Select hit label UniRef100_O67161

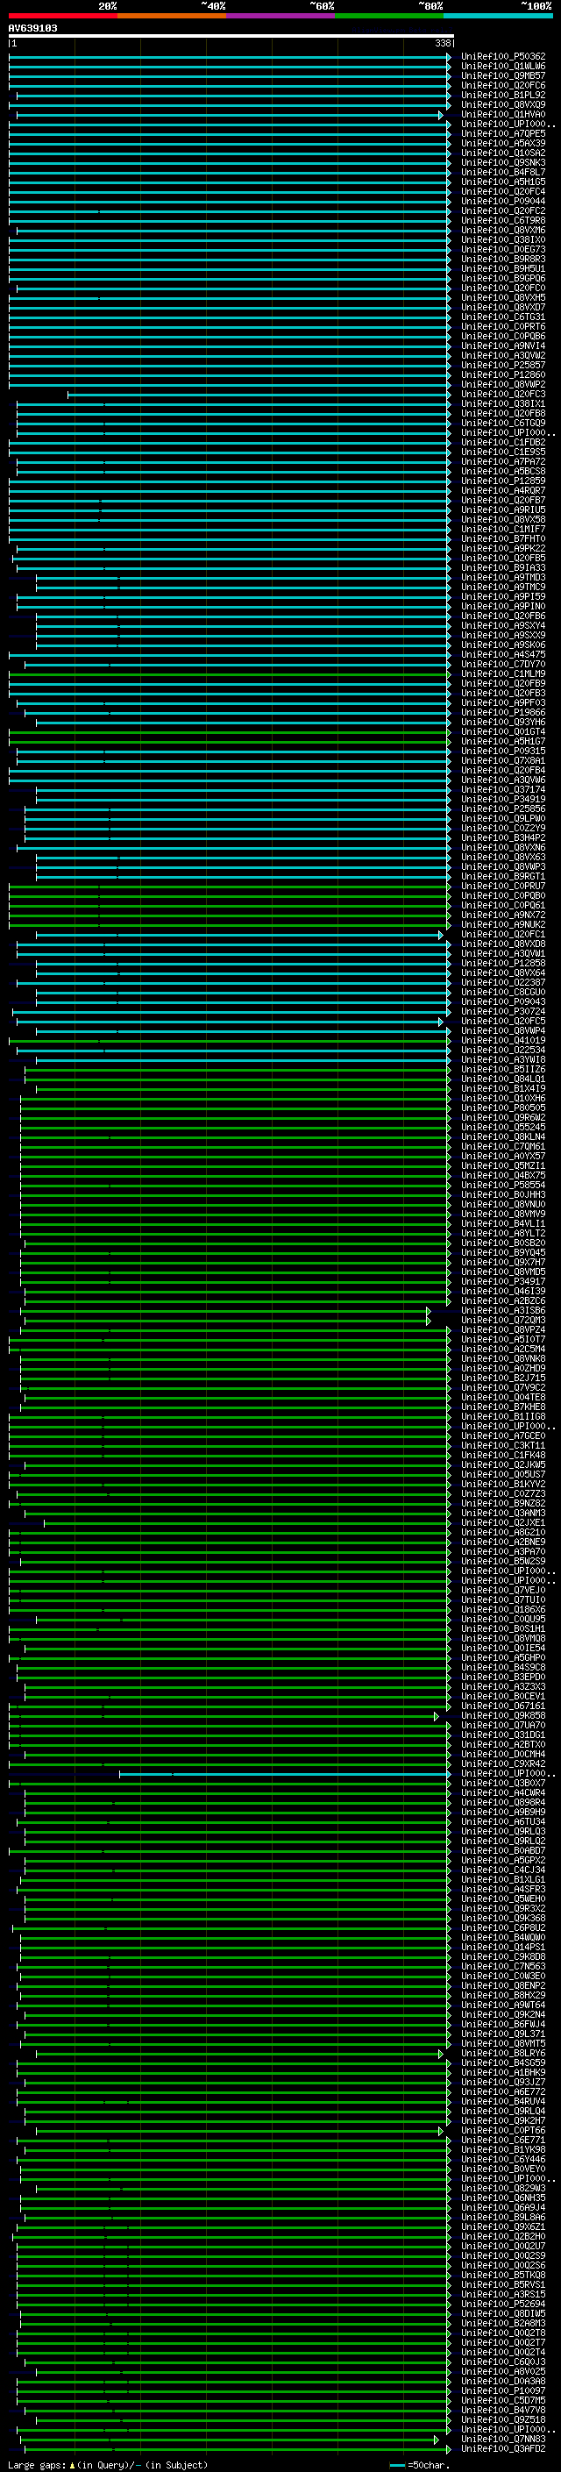tap(503, 1706)
